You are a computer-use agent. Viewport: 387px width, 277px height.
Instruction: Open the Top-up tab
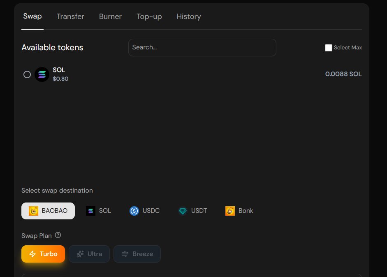[149, 16]
